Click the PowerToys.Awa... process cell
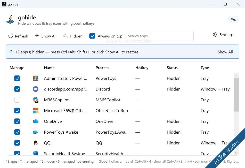This screenshot has width=245, height=168. pos(112,132)
